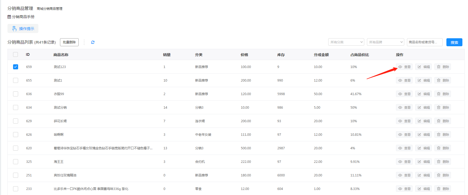
Task: Delete product 碎花长裙
Action: (x=443, y=121)
